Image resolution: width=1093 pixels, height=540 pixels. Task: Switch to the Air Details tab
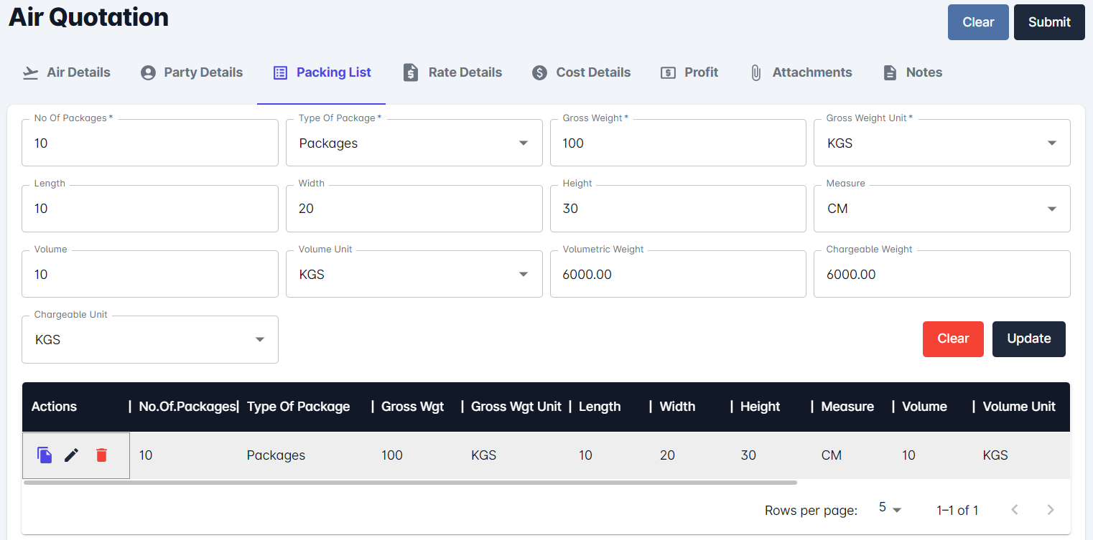pos(66,72)
